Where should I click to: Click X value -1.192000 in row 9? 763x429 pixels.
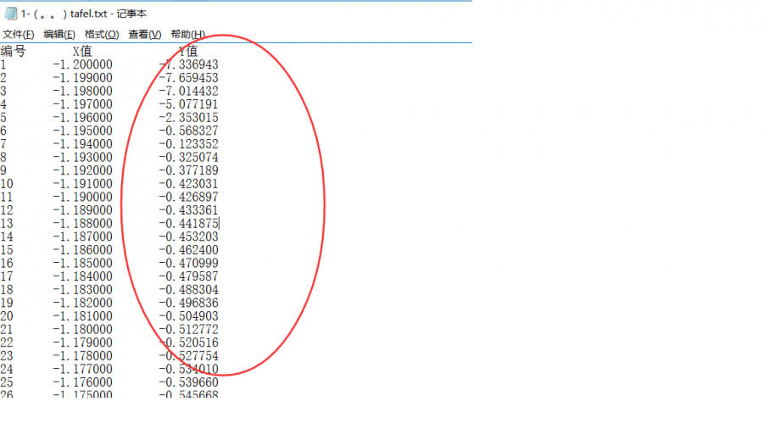click(x=83, y=170)
